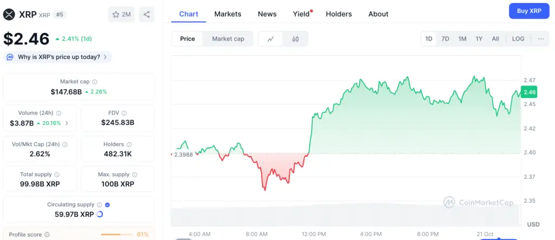The height and width of the screenshot is (240, 555).
Task: Add XRP to watchlist star button
Action: pos(121,15)
